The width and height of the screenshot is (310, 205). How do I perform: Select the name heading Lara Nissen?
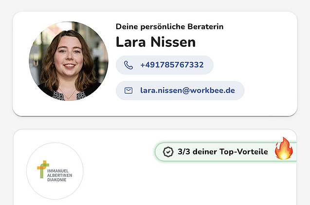coord(156,42)
